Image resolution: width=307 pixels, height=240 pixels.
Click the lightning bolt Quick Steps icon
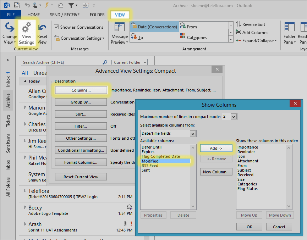click(47, 5)
